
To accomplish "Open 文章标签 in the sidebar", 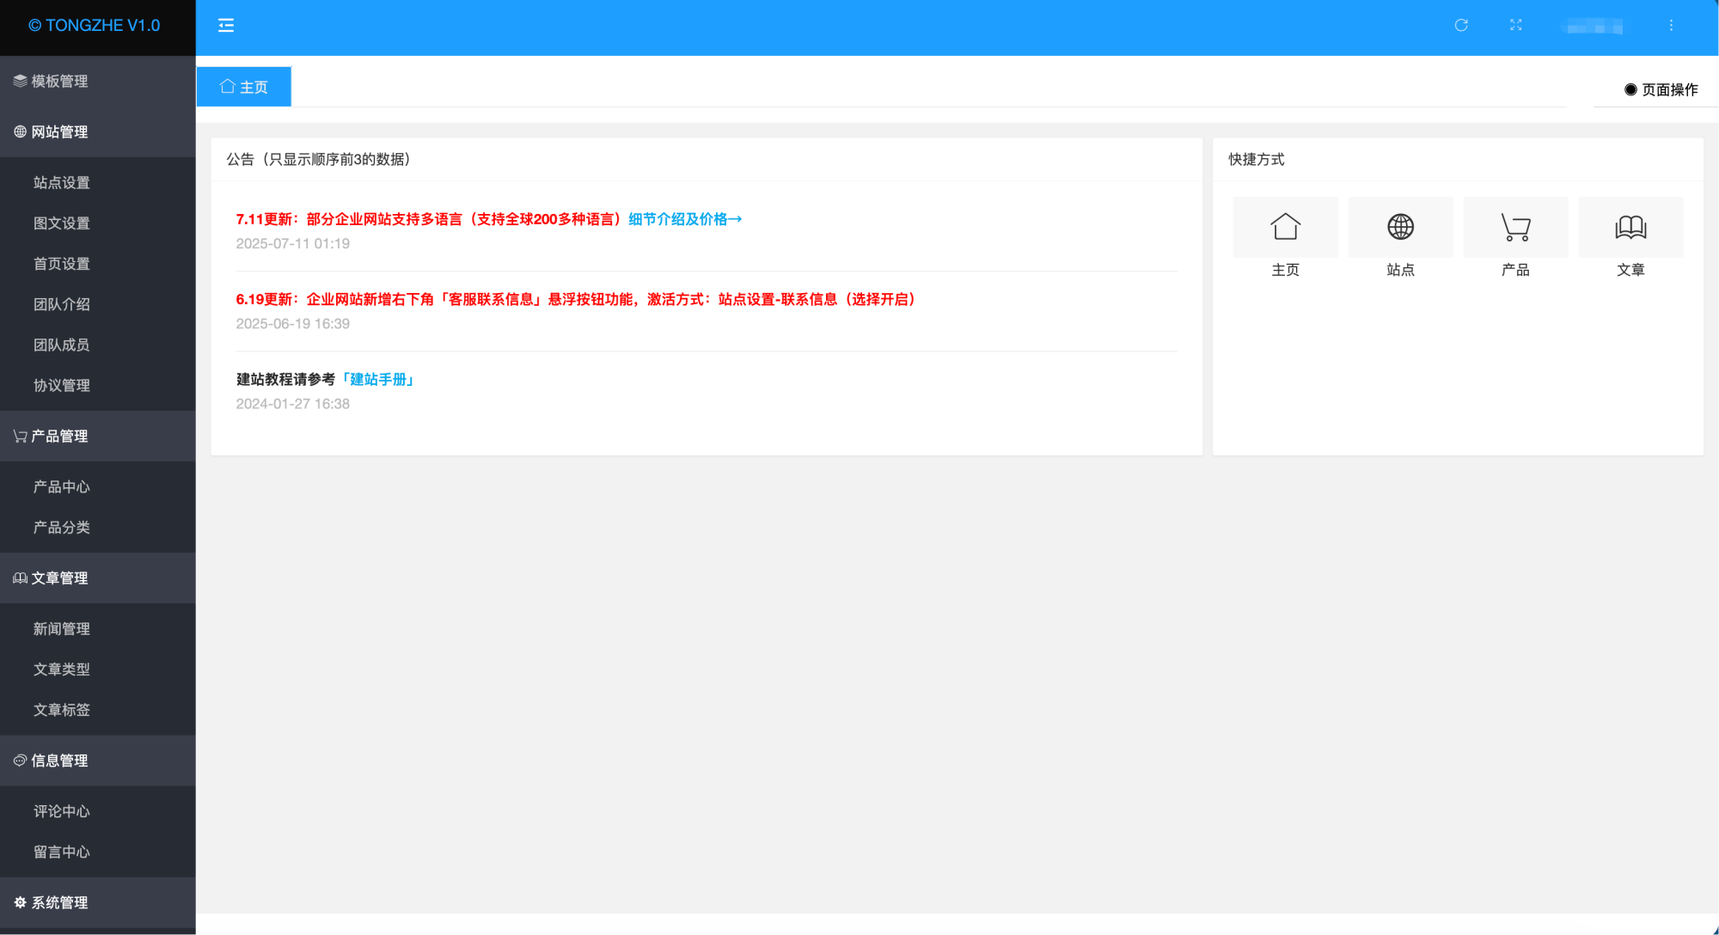I will tap(98, 710).
